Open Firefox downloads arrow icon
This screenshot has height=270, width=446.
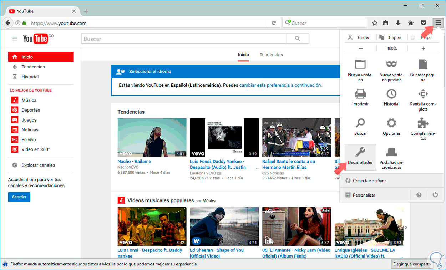[x=398, y=23]
